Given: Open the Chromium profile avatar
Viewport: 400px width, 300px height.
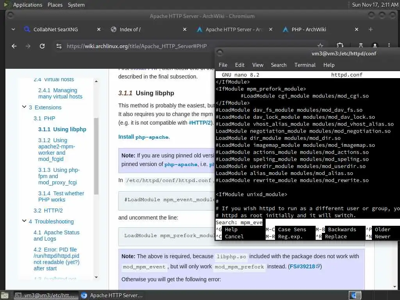Looking at the screenshot, I should (375, 45).
